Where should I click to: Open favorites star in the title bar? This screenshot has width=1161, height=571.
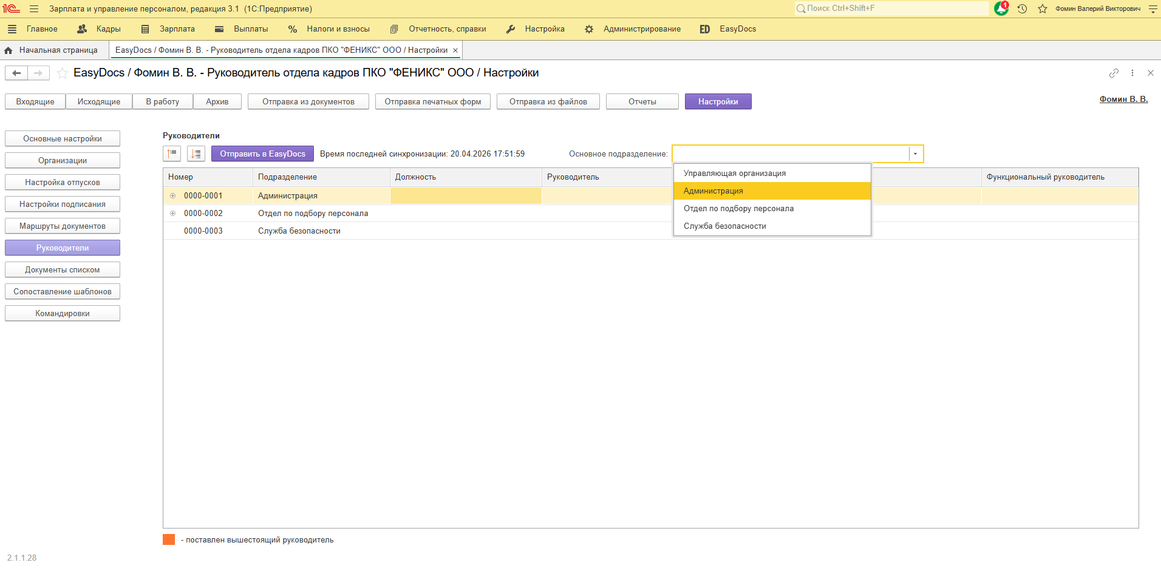[1043, 9]
